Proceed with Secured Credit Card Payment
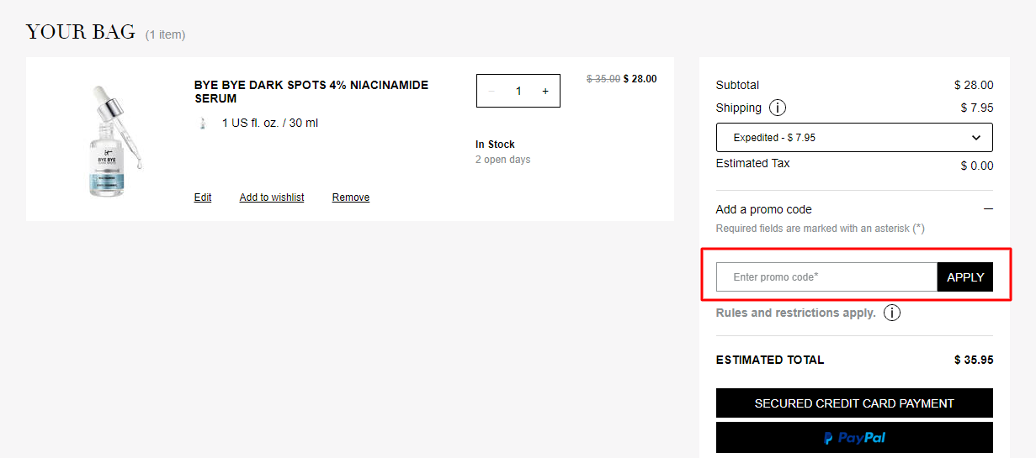Viewport: 1036px width, 458px height. [x=854, y=403]
